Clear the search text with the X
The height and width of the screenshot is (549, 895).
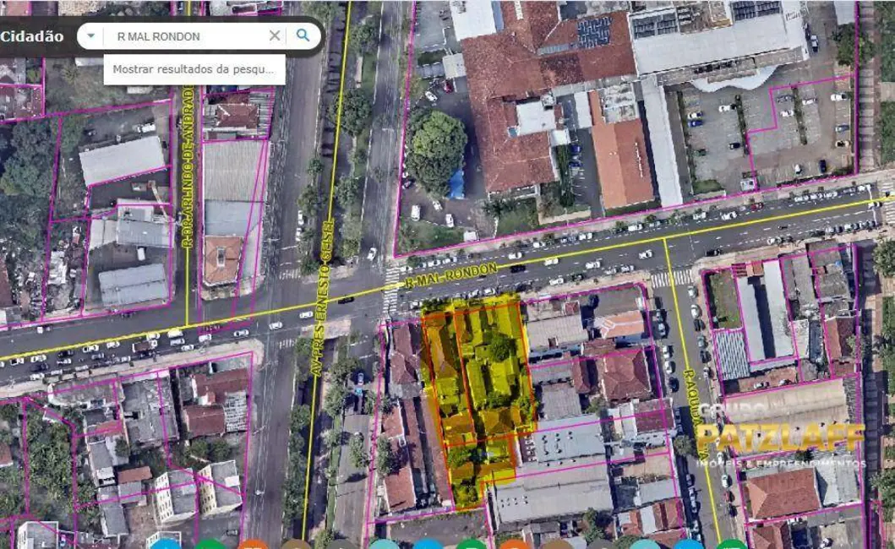click(x=275, y=35)
